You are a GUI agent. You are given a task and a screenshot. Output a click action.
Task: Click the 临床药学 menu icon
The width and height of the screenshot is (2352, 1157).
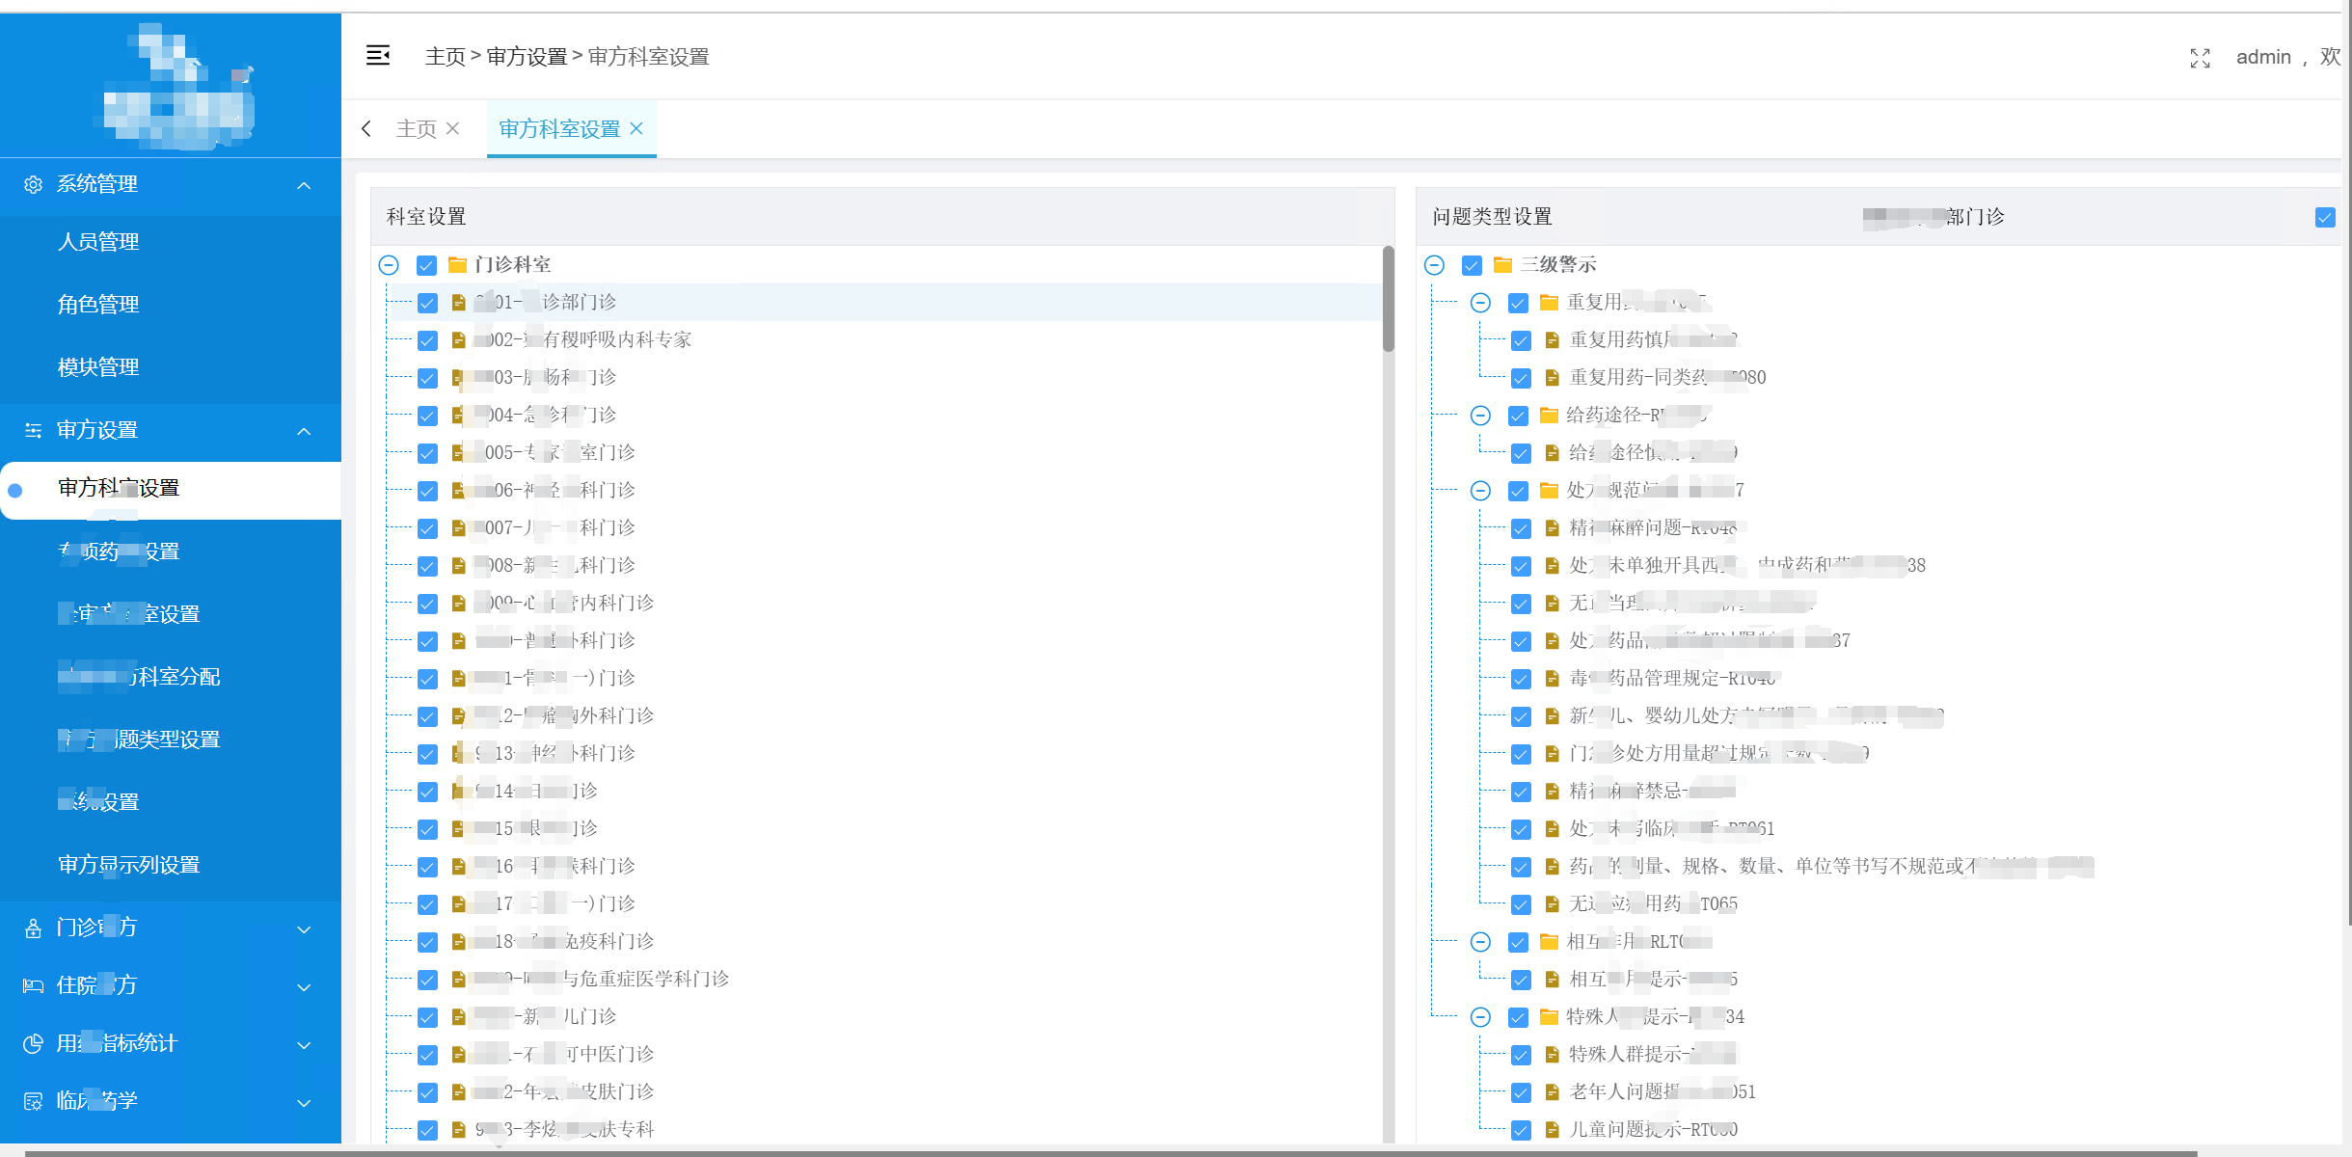(33, 1101)
